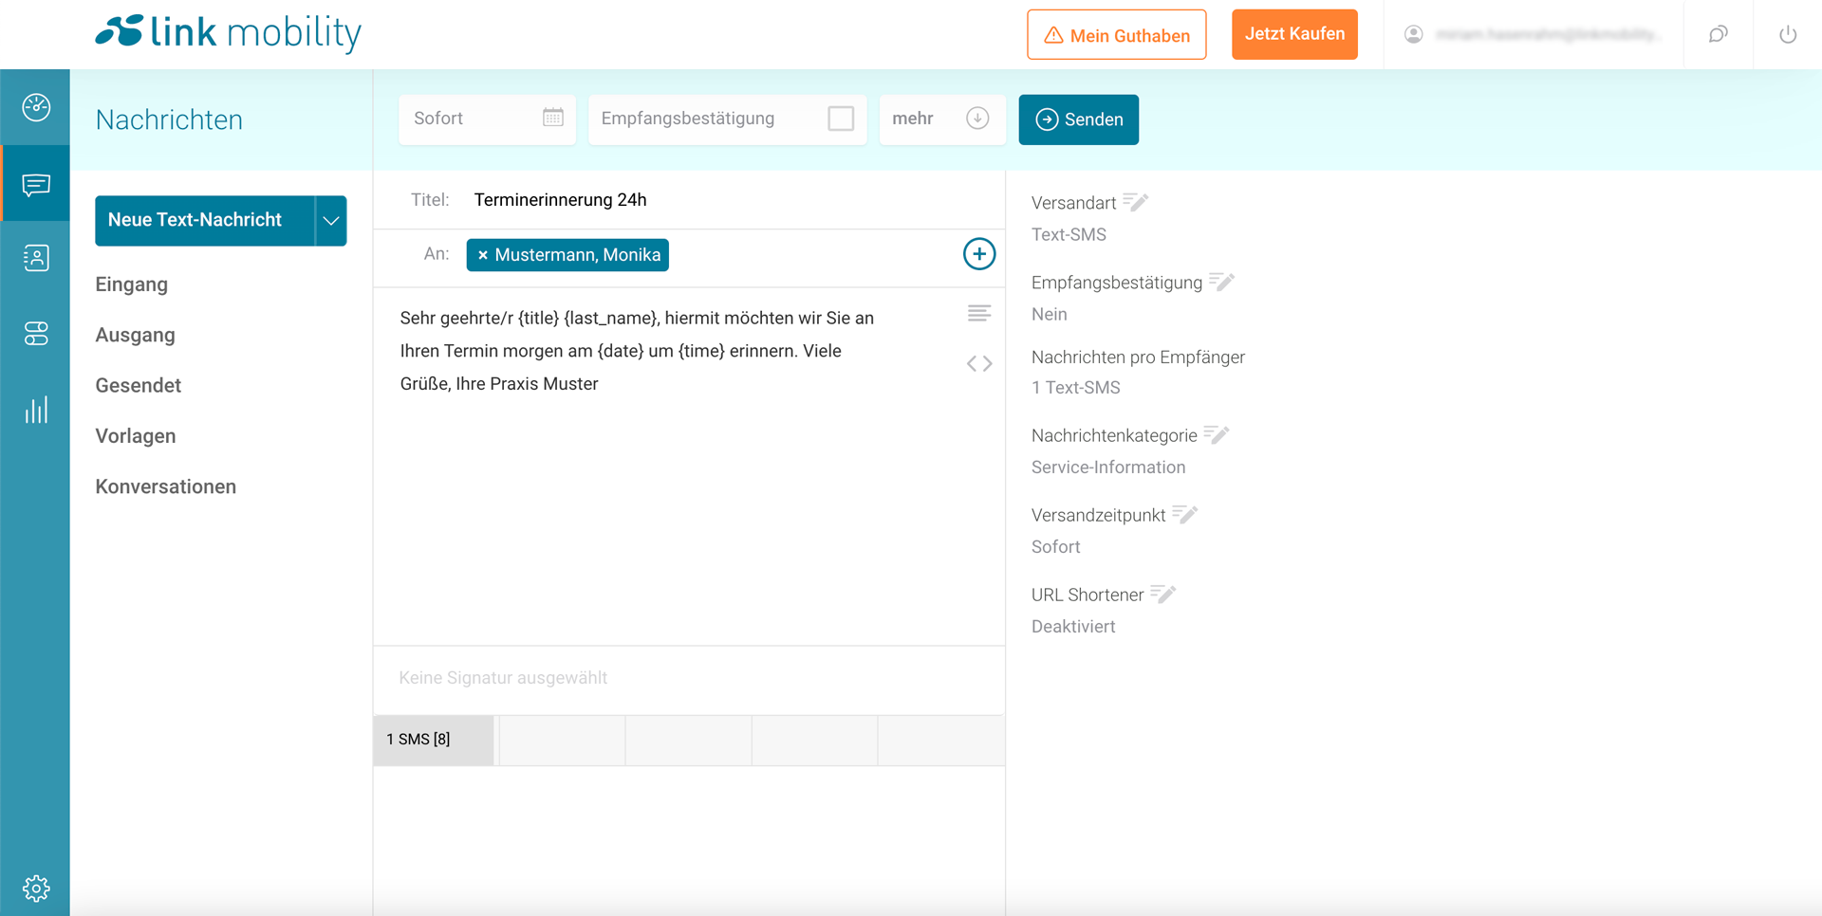Edit Versandart with the pencil icon
1822x916 pixels.
coord(1136,202)
